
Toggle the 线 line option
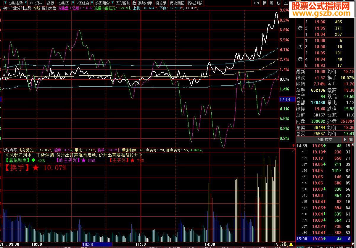click(278, 3)
